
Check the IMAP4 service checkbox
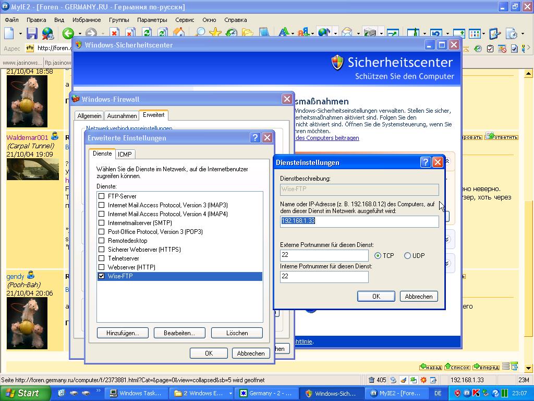tap(101, 214)
